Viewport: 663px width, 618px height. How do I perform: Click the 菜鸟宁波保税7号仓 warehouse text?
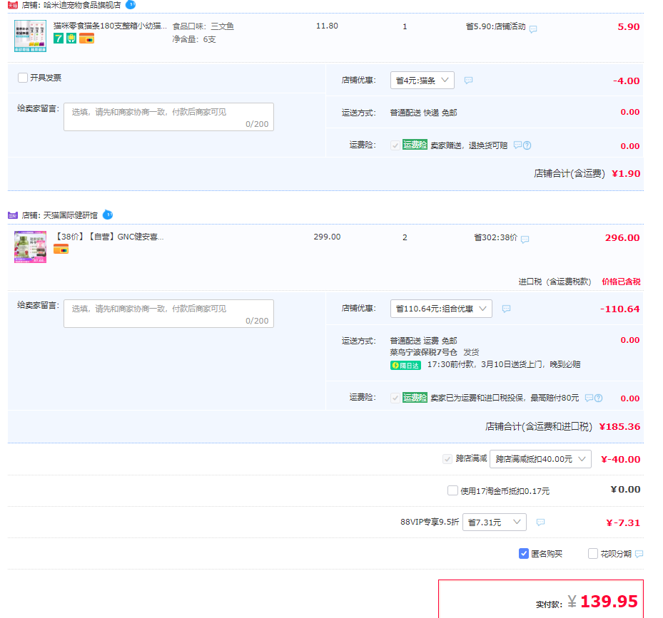tap(424, 352)
